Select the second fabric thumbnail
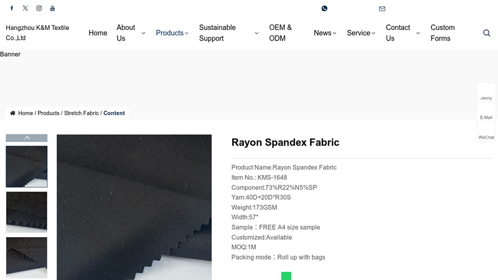The width and height of the screenshot is (498, 280). coord(27,212)
